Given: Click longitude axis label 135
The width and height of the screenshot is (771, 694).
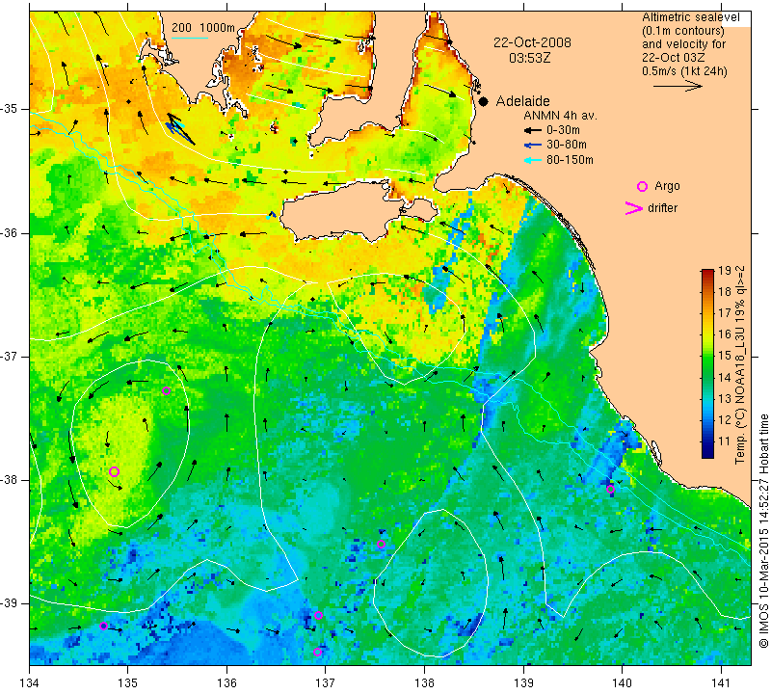Looking at the screenshot, I should pos(128,683).
